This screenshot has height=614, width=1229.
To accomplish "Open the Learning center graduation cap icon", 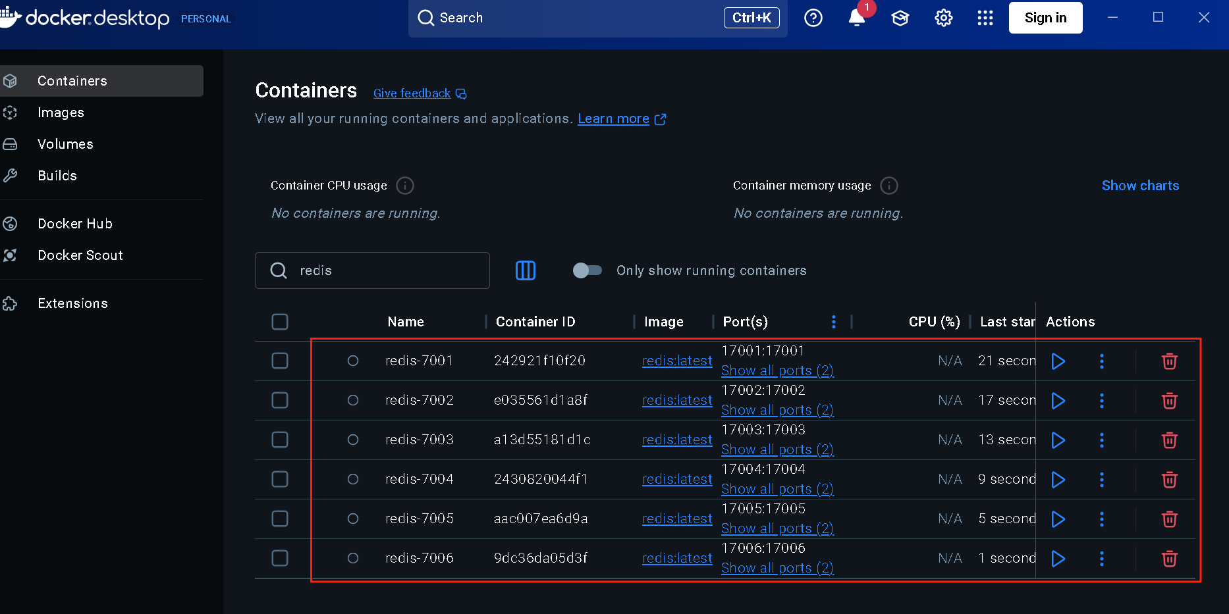I will click(x=900, y=18).
